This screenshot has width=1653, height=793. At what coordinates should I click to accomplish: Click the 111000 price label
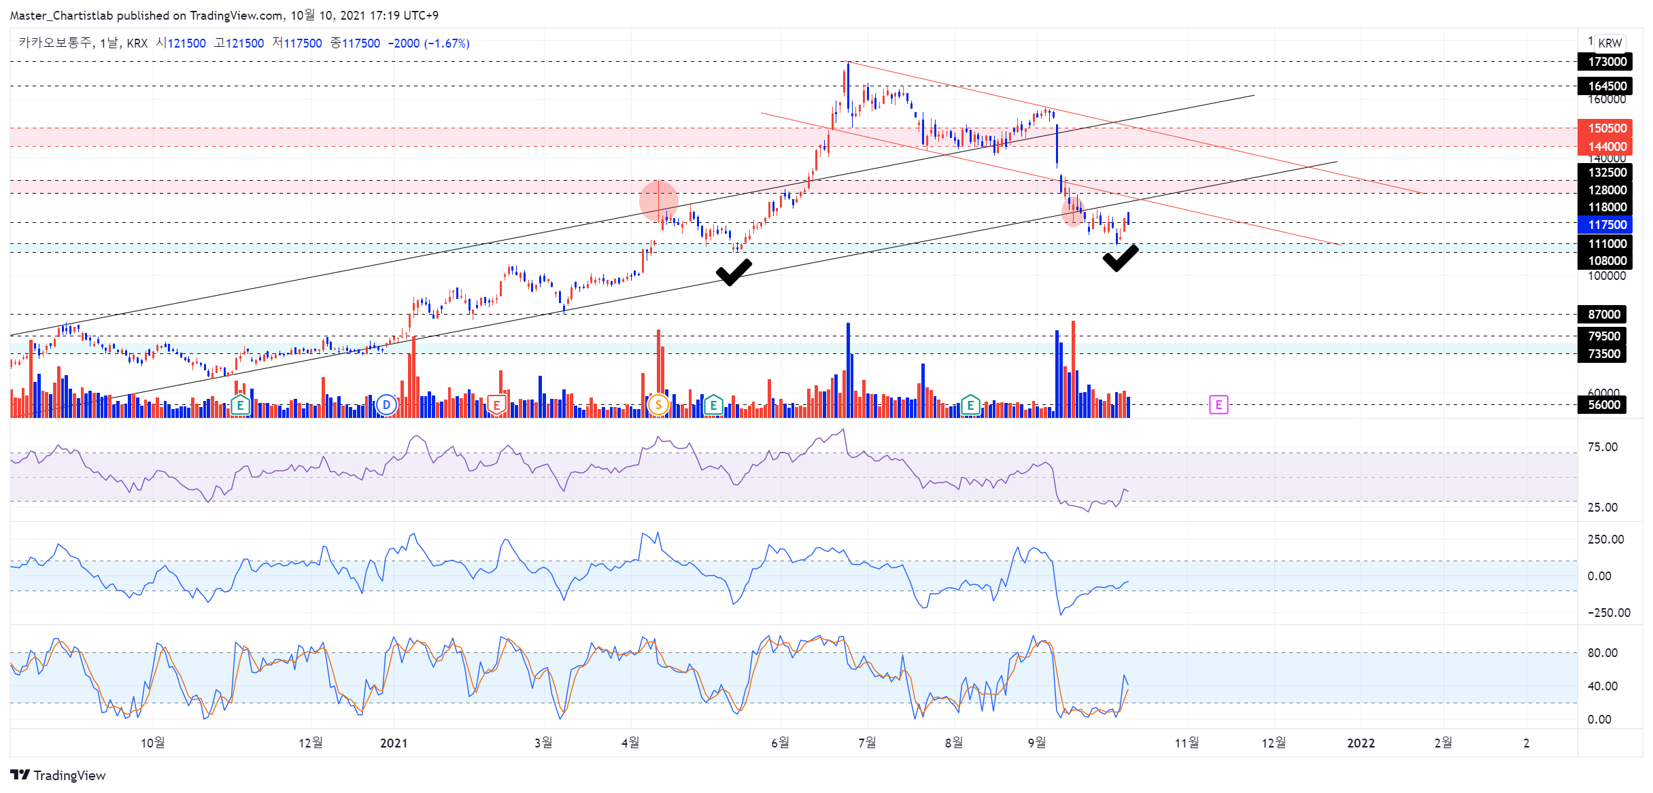1605,244
